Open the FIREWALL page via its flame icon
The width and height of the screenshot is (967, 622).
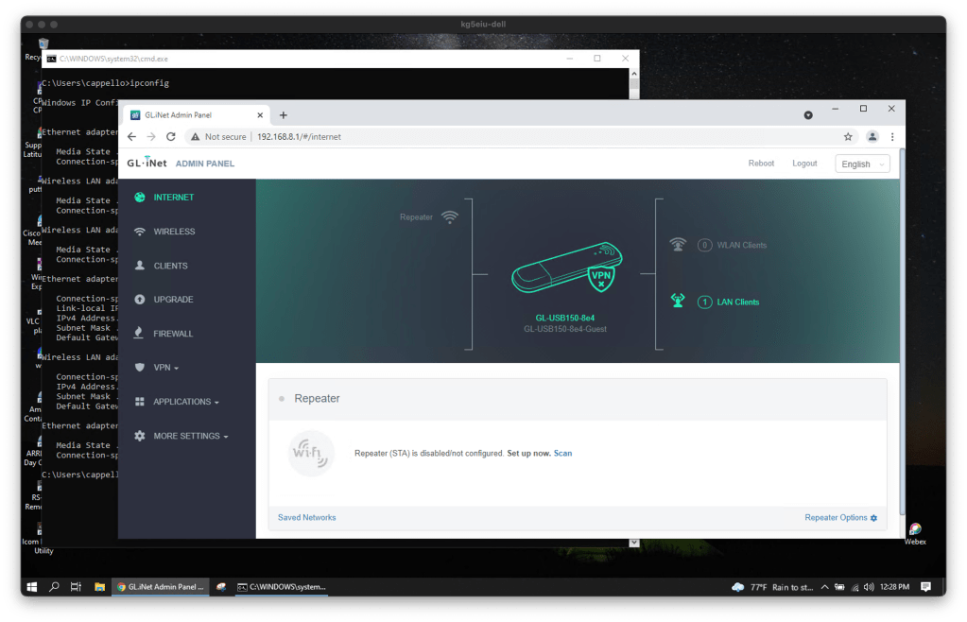140,334
